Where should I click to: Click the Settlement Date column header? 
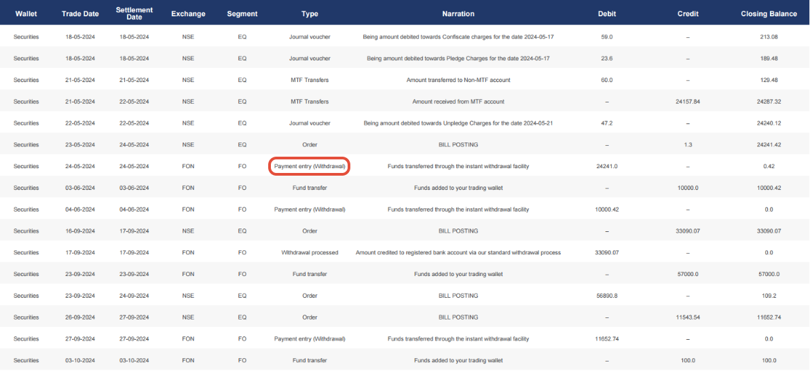(x=134, y=14)
